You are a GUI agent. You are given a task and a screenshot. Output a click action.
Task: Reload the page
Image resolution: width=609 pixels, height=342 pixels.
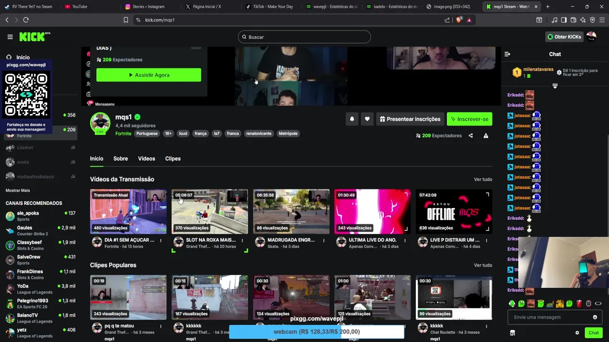pos(26,20)
